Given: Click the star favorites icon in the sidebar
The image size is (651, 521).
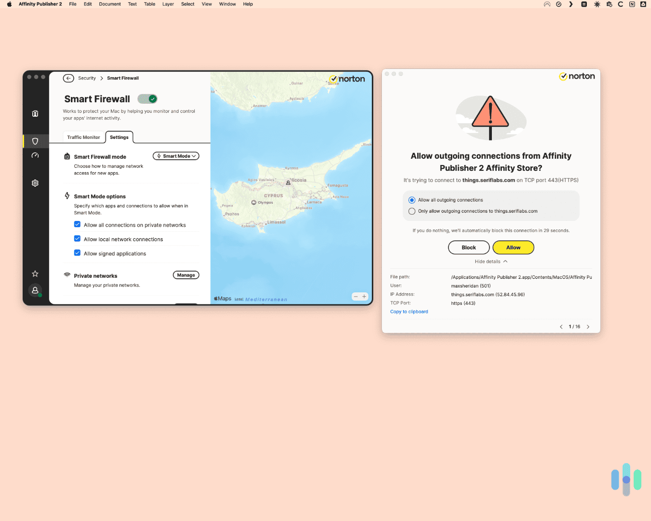Looking at the screenshot, I should pos(35,274).
